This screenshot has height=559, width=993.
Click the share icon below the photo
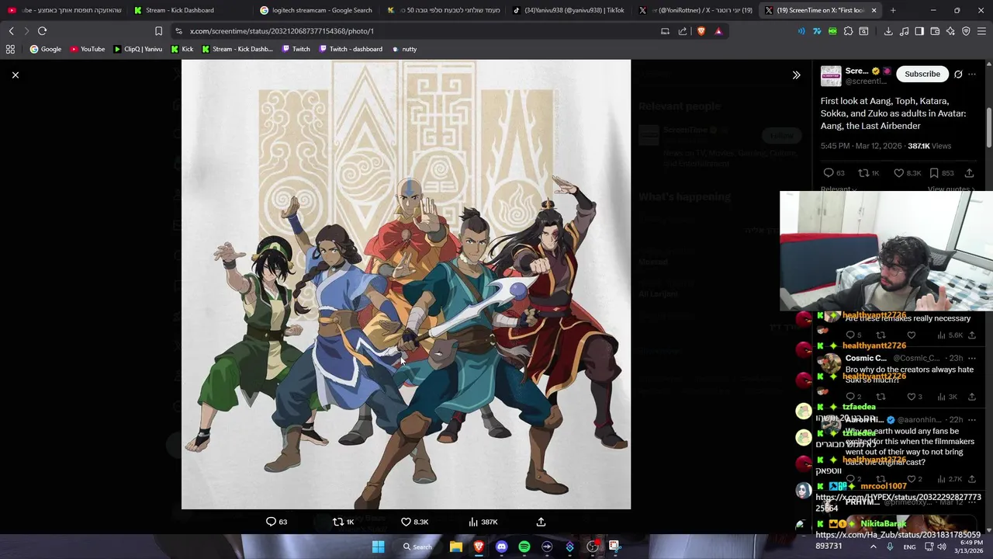click(541, 522)
